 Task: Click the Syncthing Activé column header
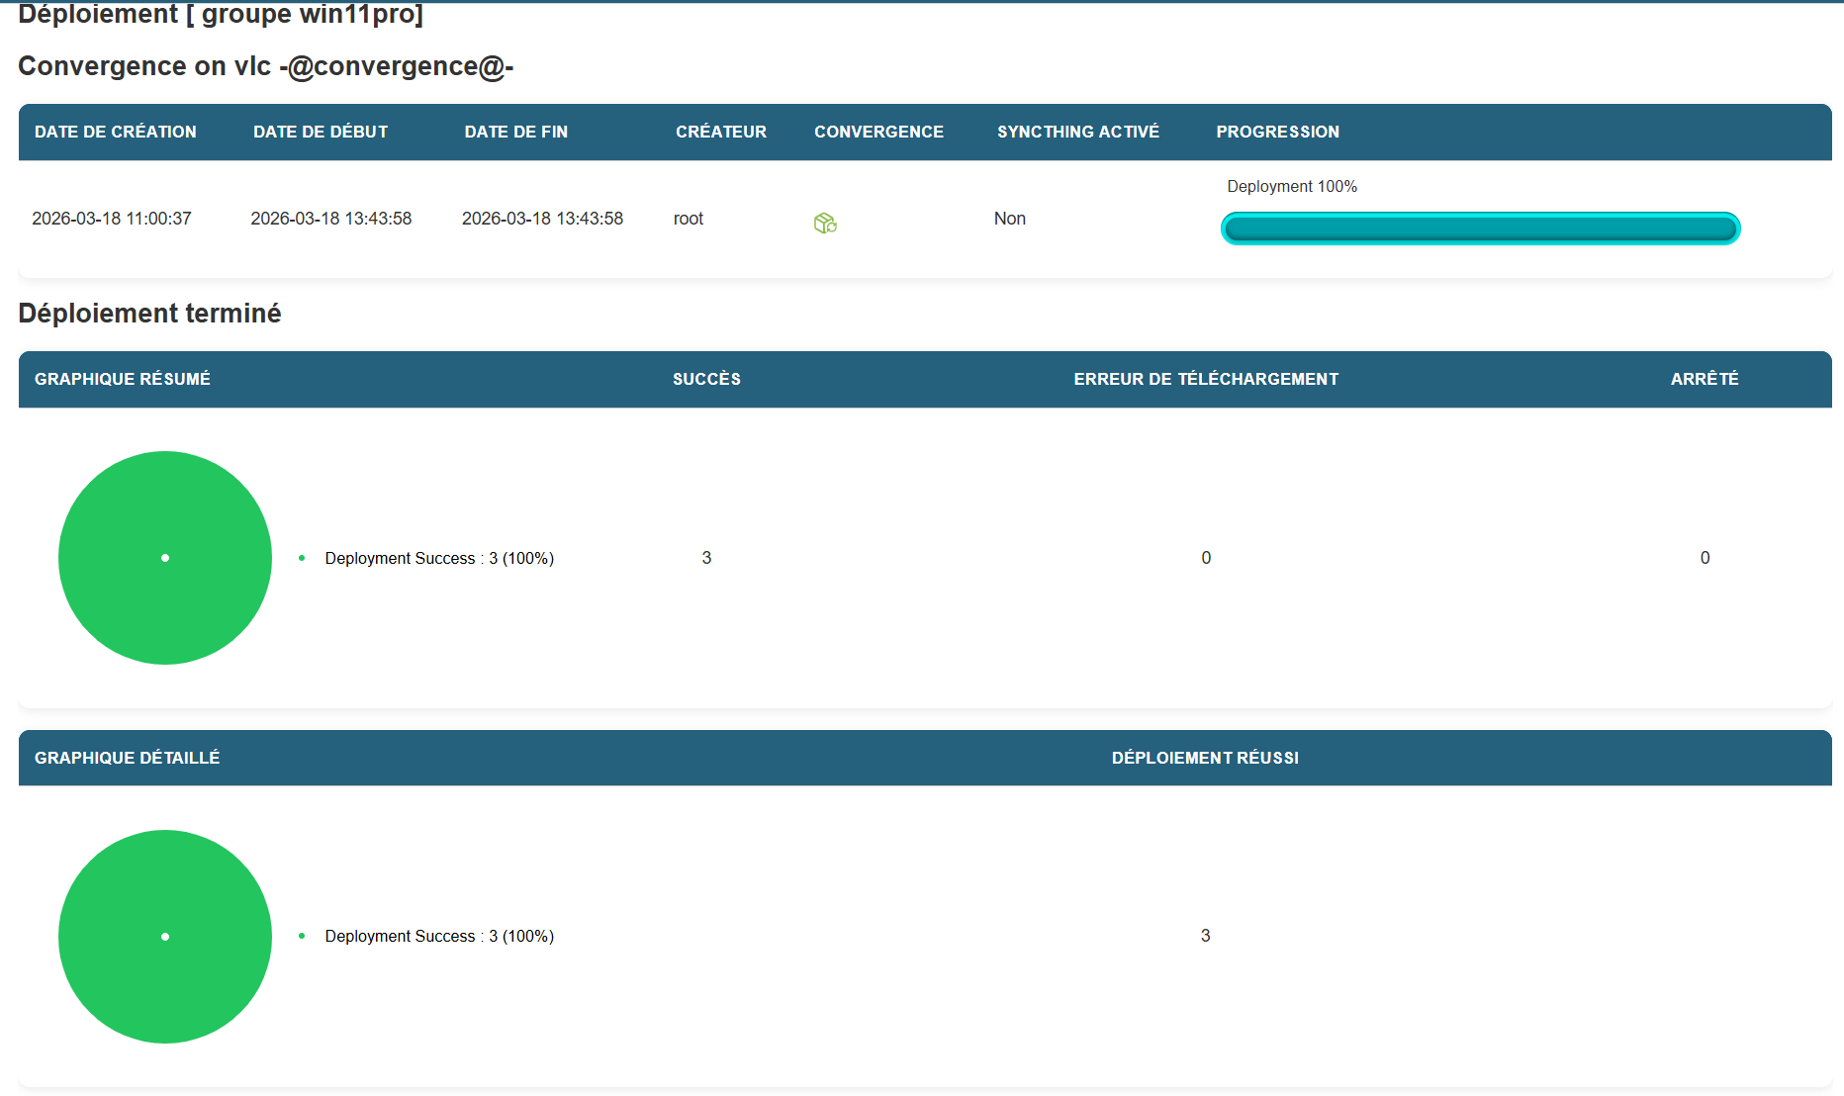pos(1078,132)
